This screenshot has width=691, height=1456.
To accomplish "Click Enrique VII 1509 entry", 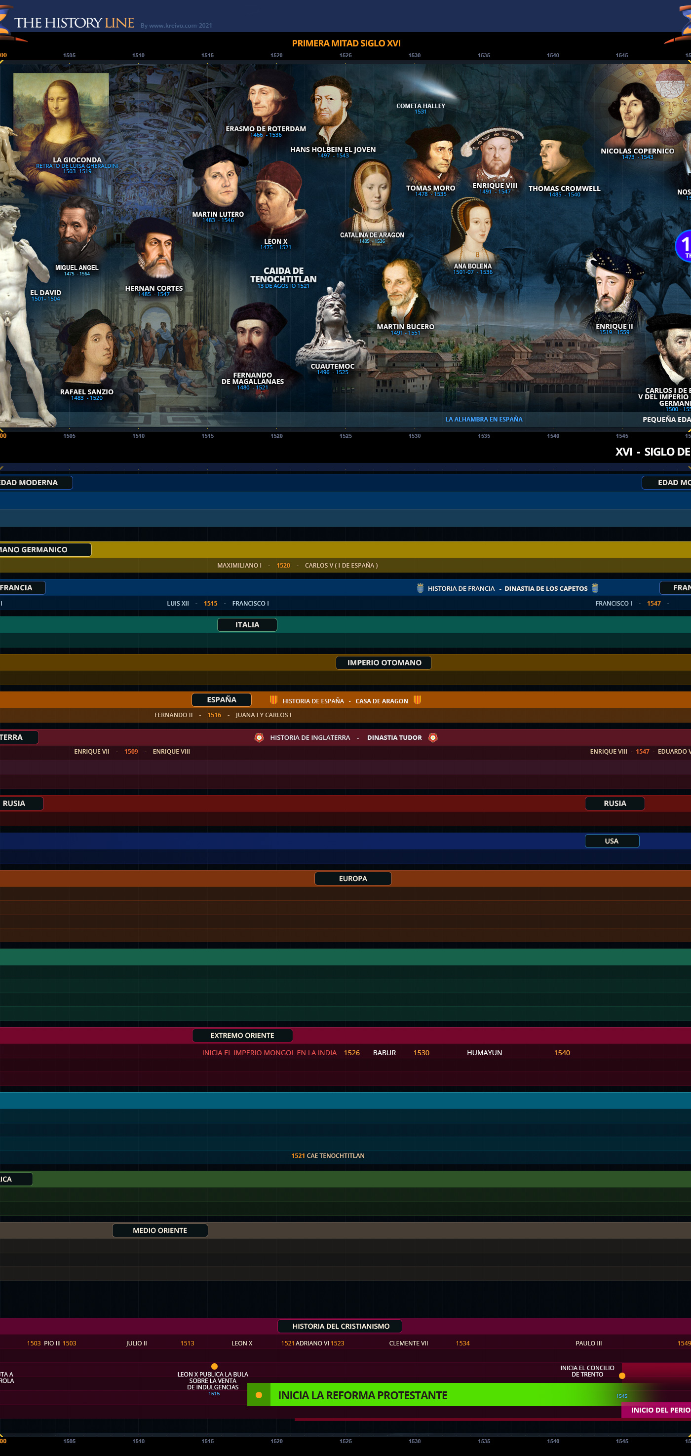I will click(x=106, y=751).
